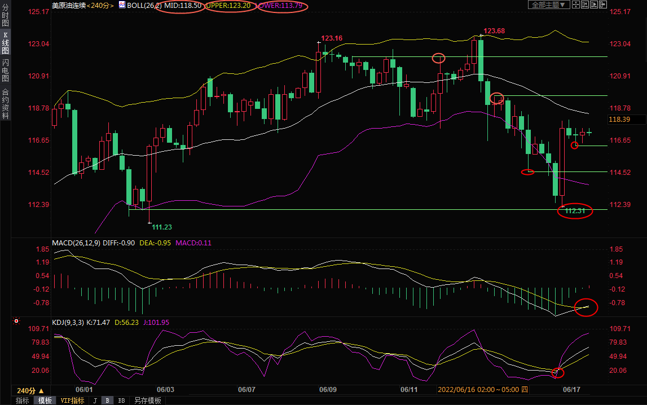The height and width of the screenshot is (405, 647).
Task: Click the VIP指标 button
Action: [72, 400]
